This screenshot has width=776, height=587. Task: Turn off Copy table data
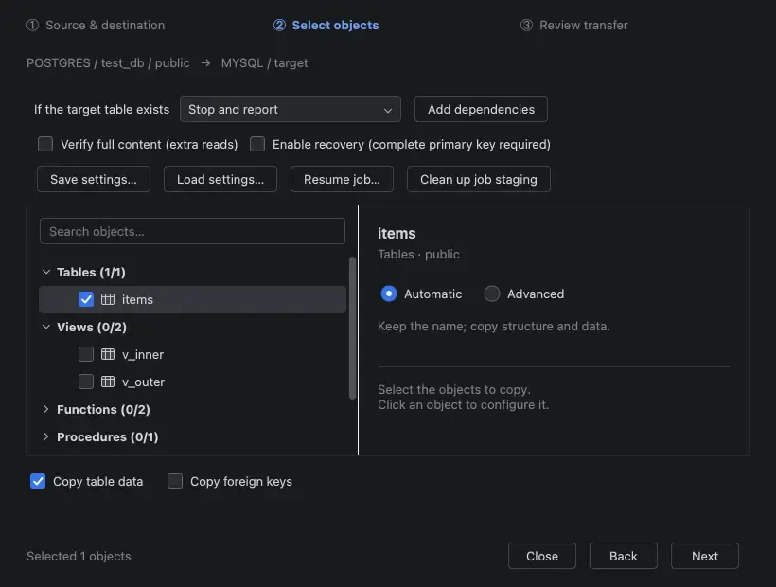click(38, 481)
